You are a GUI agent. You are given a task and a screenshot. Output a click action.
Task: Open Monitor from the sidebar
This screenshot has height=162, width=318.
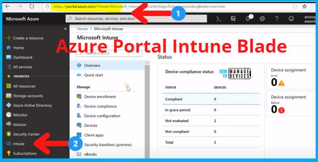(x=16, y=115)
